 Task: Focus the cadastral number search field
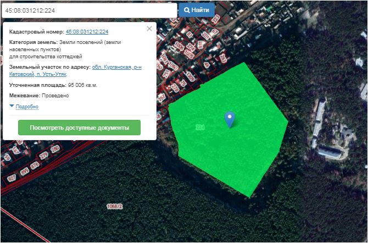[x=89, y=10]
